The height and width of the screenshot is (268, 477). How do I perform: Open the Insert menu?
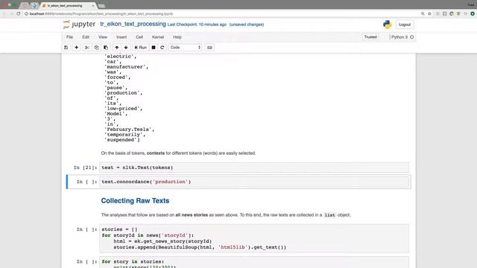pos(121,37)
